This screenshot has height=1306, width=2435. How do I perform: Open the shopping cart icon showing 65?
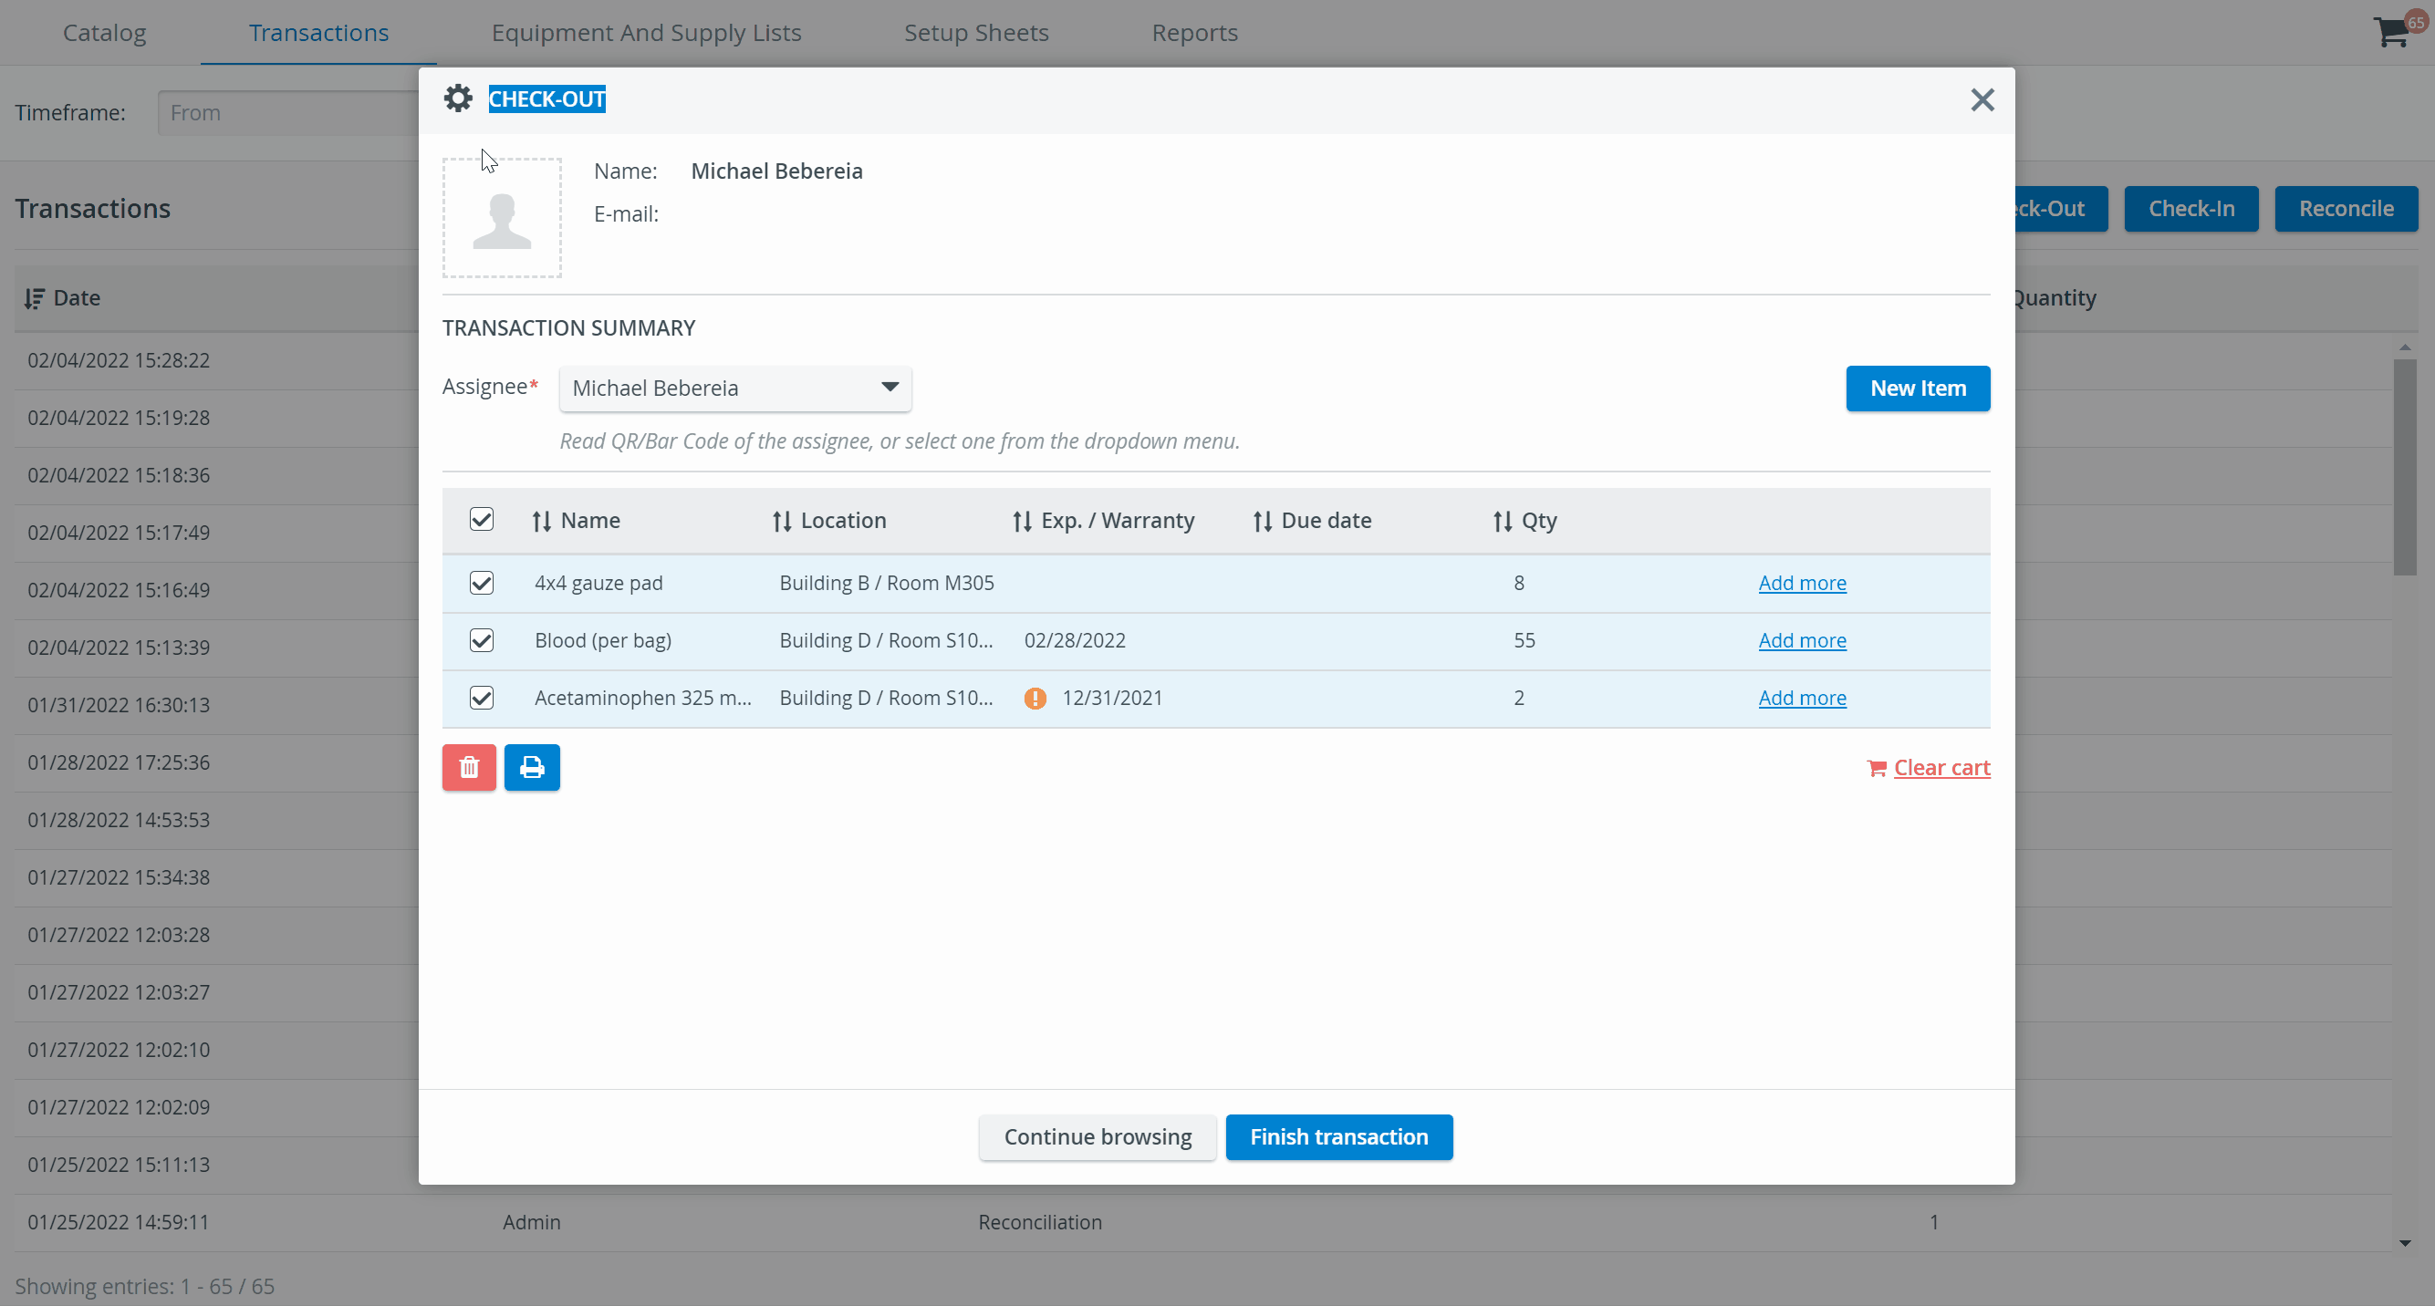[2392, 32]
